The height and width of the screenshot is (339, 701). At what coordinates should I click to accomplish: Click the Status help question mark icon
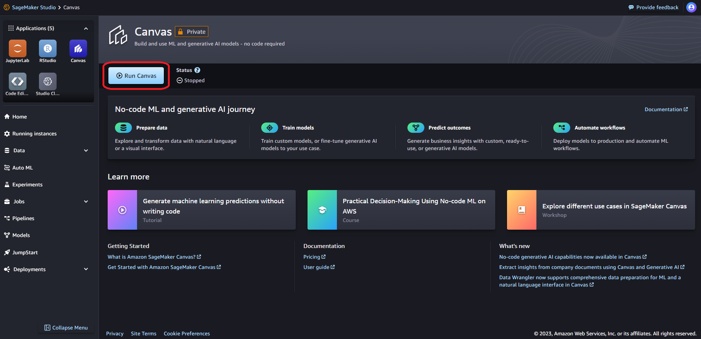point(197,70)
